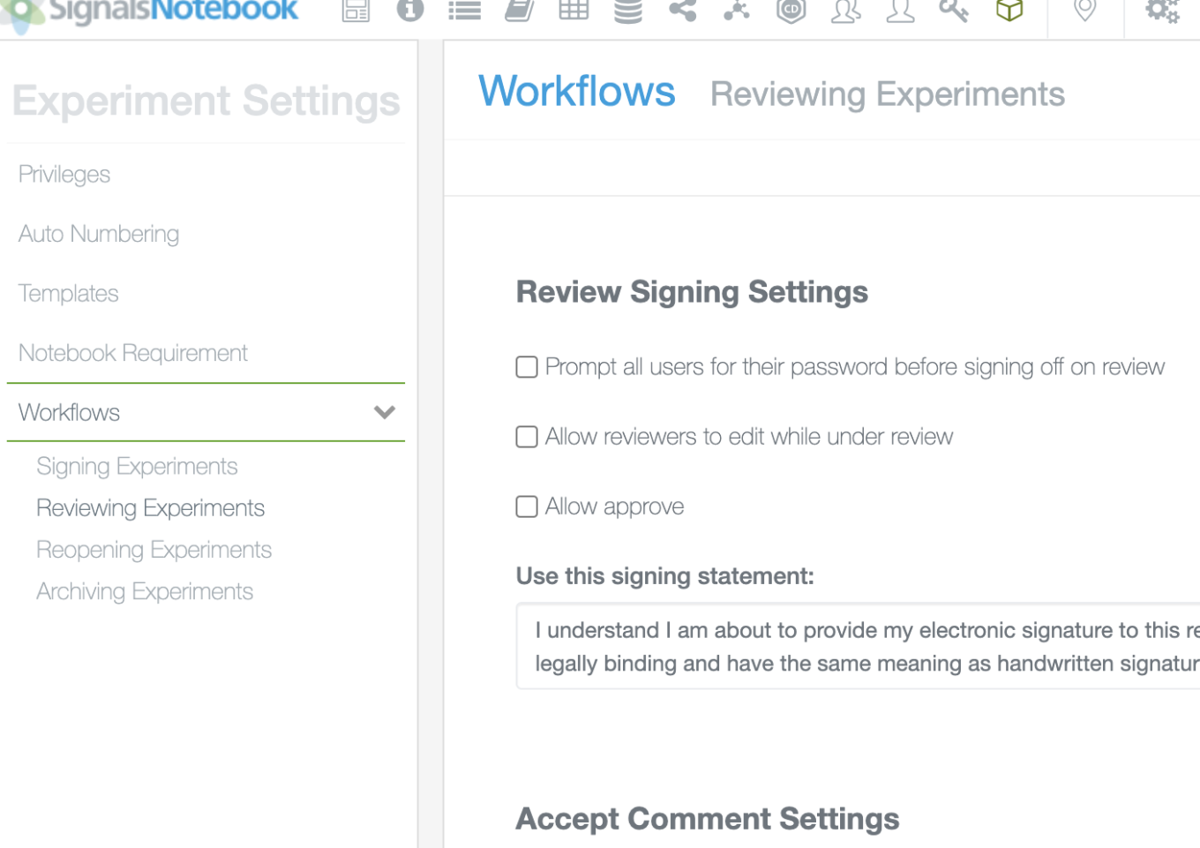Open the user groups icon
The width and height of the screenshot is (1200, 848).
pos(845,11)
